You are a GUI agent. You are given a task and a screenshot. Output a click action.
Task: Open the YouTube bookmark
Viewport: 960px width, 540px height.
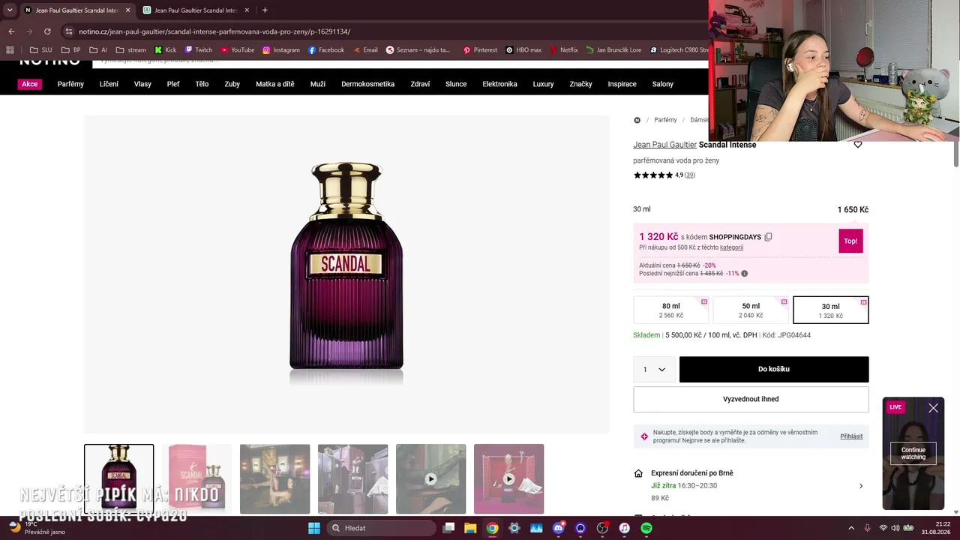[237, 50]
